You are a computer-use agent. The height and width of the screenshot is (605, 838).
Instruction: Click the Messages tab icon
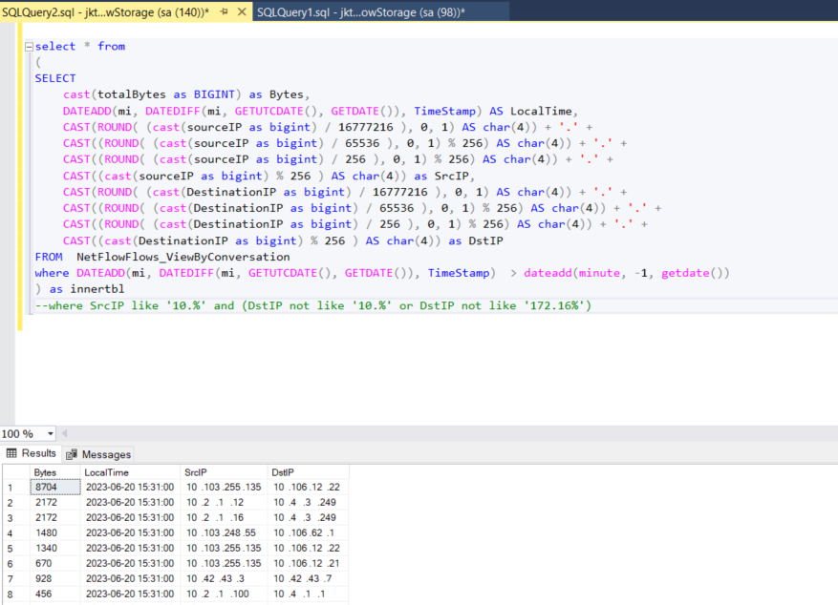click(x=71, y=454)
